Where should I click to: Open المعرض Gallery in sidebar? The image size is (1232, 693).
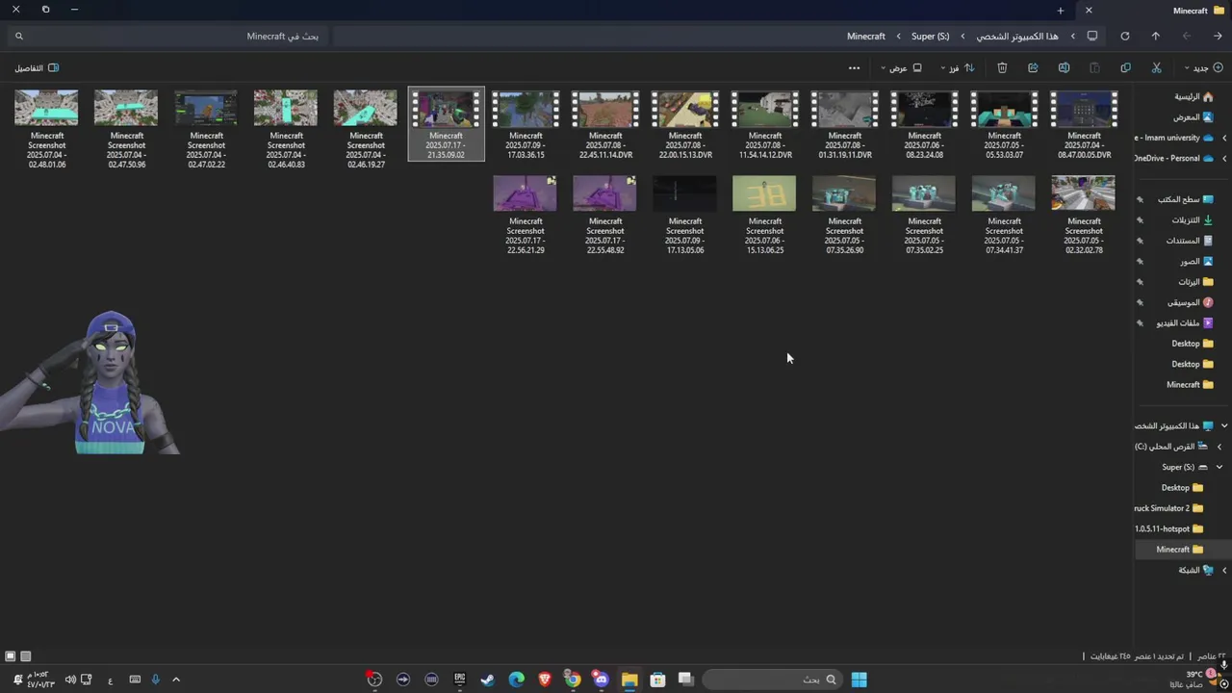[x=1193, y=116]
